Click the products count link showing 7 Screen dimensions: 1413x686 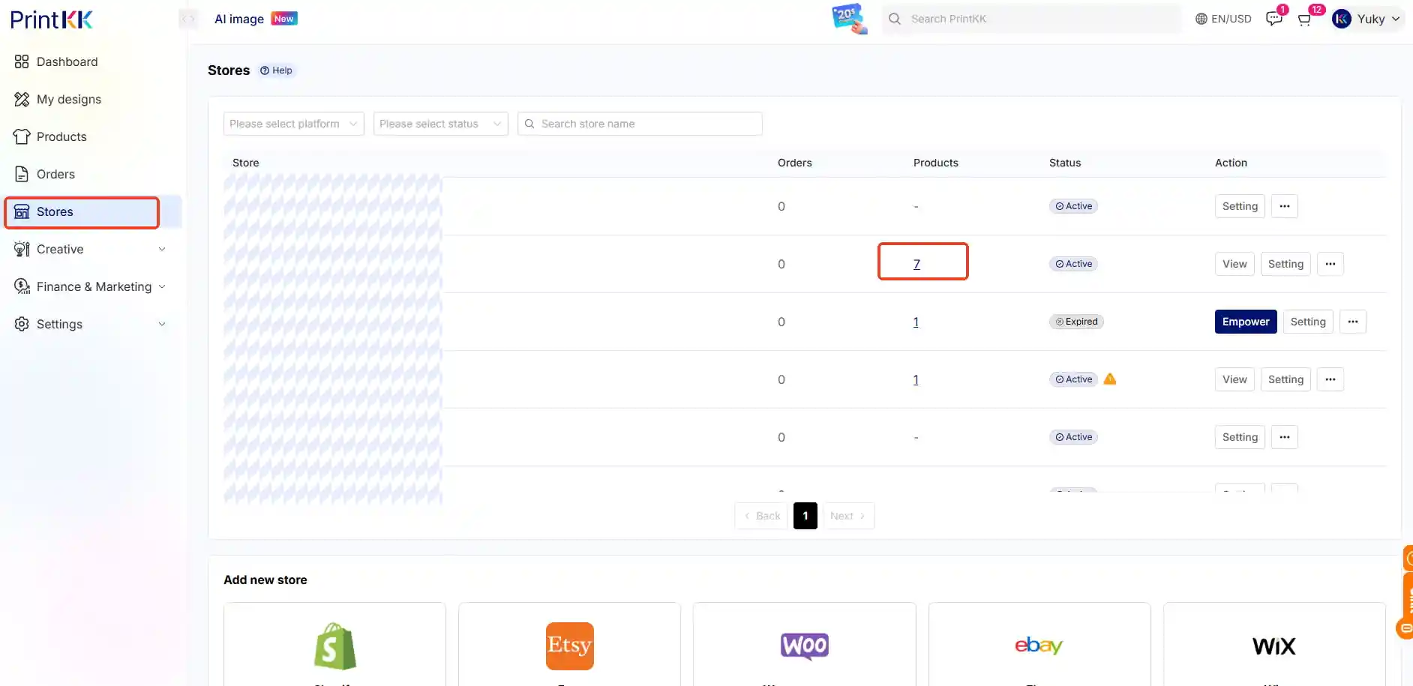click(916, 264)
